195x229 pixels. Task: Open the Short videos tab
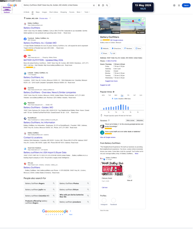point(54,12)
